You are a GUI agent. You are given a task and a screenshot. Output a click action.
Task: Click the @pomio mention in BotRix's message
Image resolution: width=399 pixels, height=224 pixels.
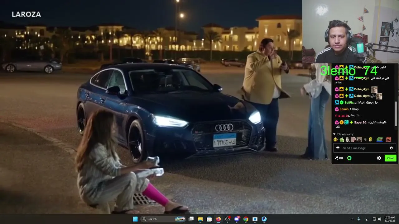(x=372, y=102)
